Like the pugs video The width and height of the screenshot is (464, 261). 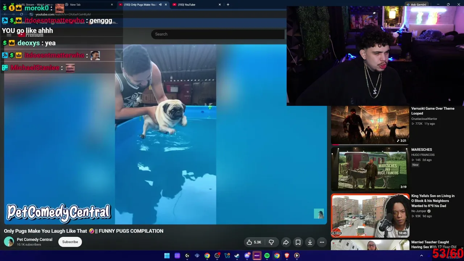[254, 242]
